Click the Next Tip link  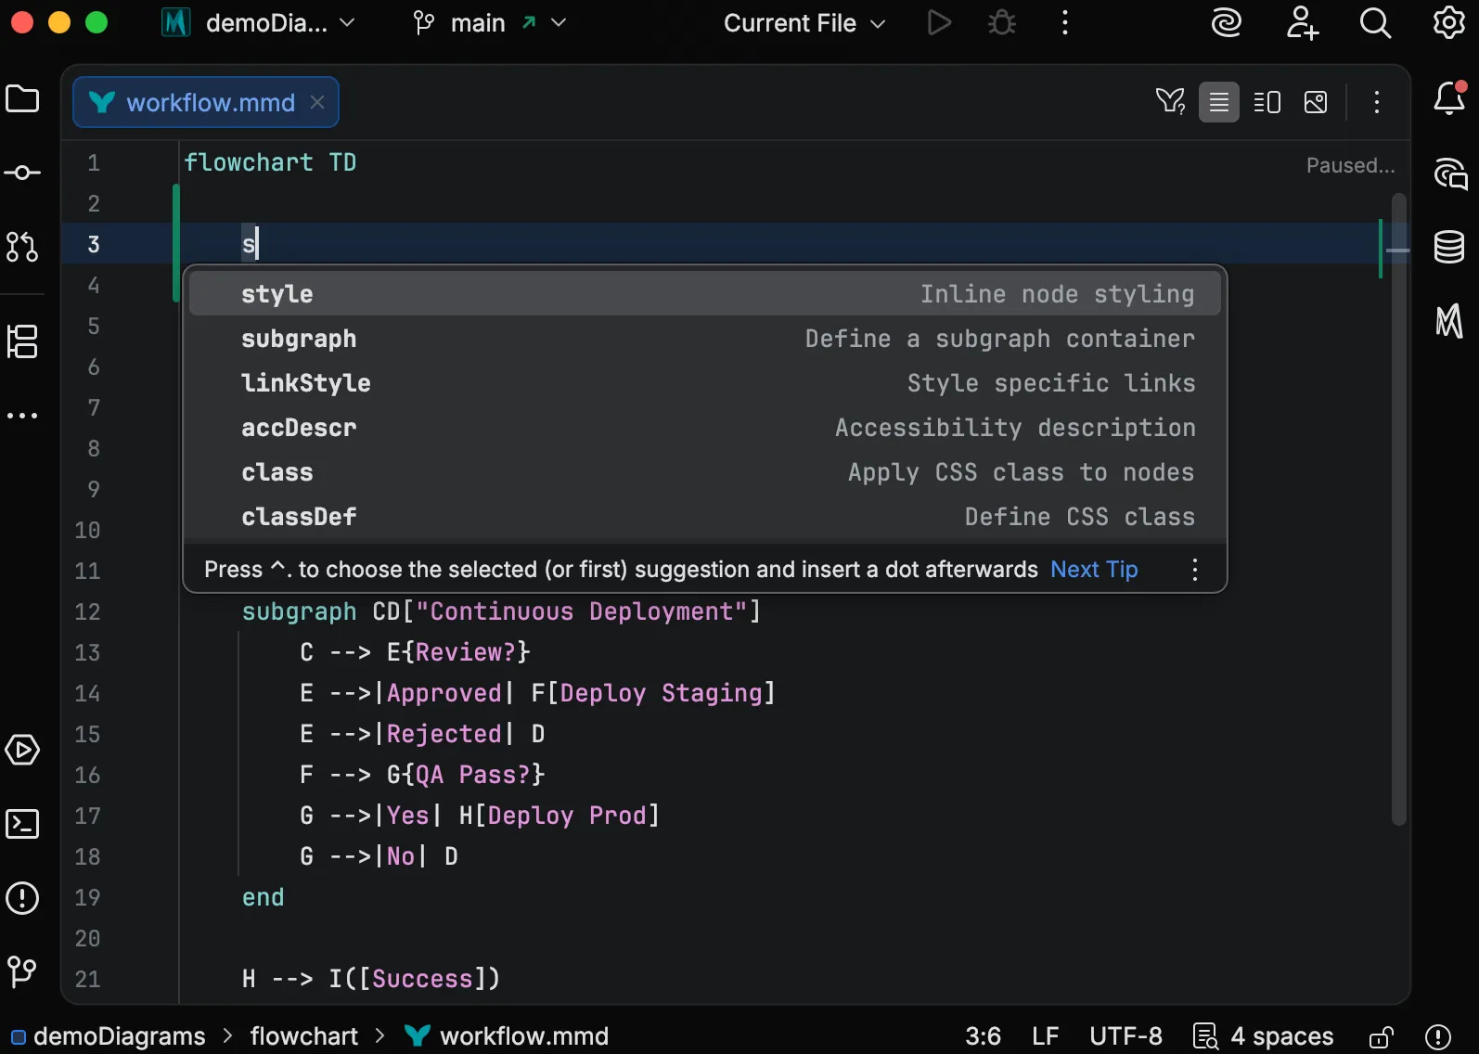click(1093, 570)
